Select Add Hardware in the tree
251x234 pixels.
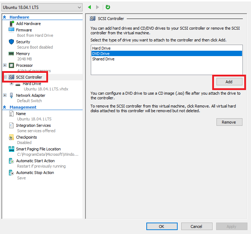point(28,24)
